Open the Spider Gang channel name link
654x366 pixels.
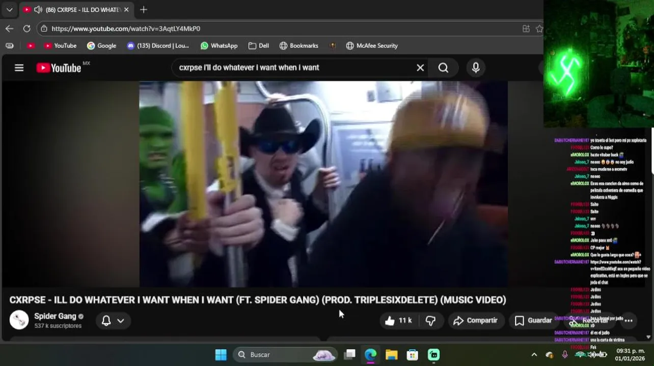tap(55, 316)
